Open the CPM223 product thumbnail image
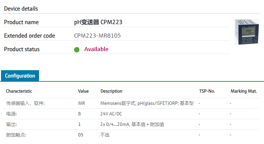The height and width of the screenshot is (144, 264). coord(247,32)
